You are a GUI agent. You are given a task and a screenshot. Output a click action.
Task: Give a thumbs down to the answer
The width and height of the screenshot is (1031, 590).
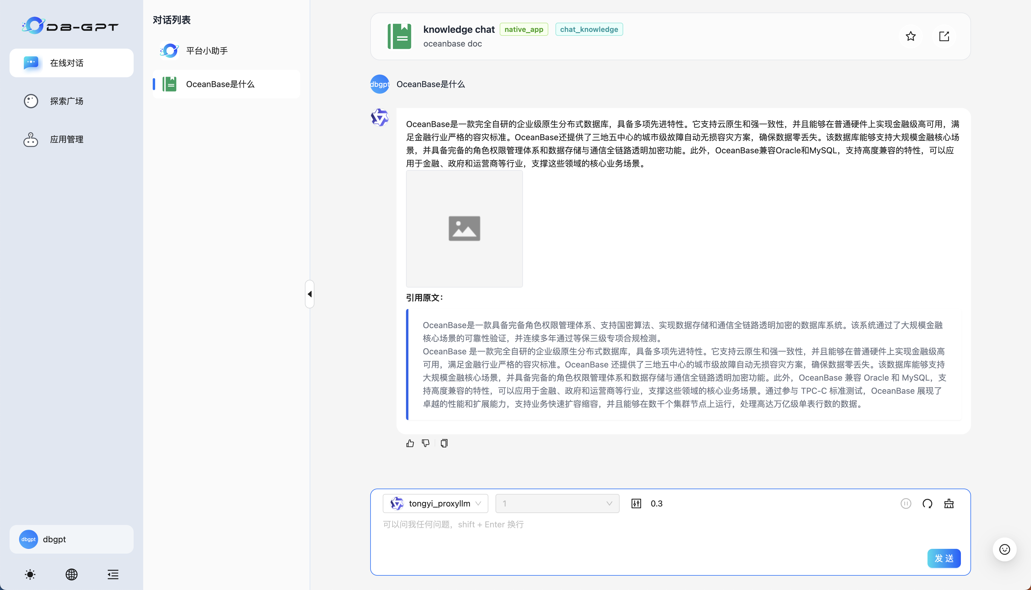click(425, 443)
